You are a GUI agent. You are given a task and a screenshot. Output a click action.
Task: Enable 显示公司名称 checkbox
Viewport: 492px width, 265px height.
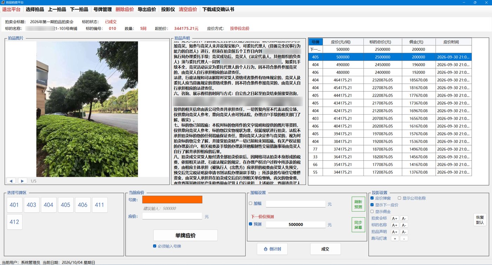point(400,198)
